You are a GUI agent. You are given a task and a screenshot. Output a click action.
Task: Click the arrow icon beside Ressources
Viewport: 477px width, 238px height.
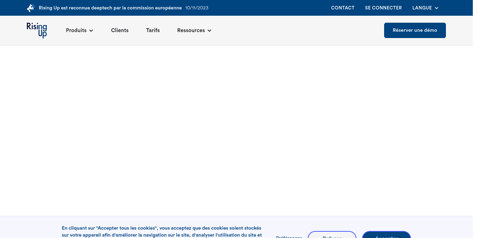coord(210,31)
